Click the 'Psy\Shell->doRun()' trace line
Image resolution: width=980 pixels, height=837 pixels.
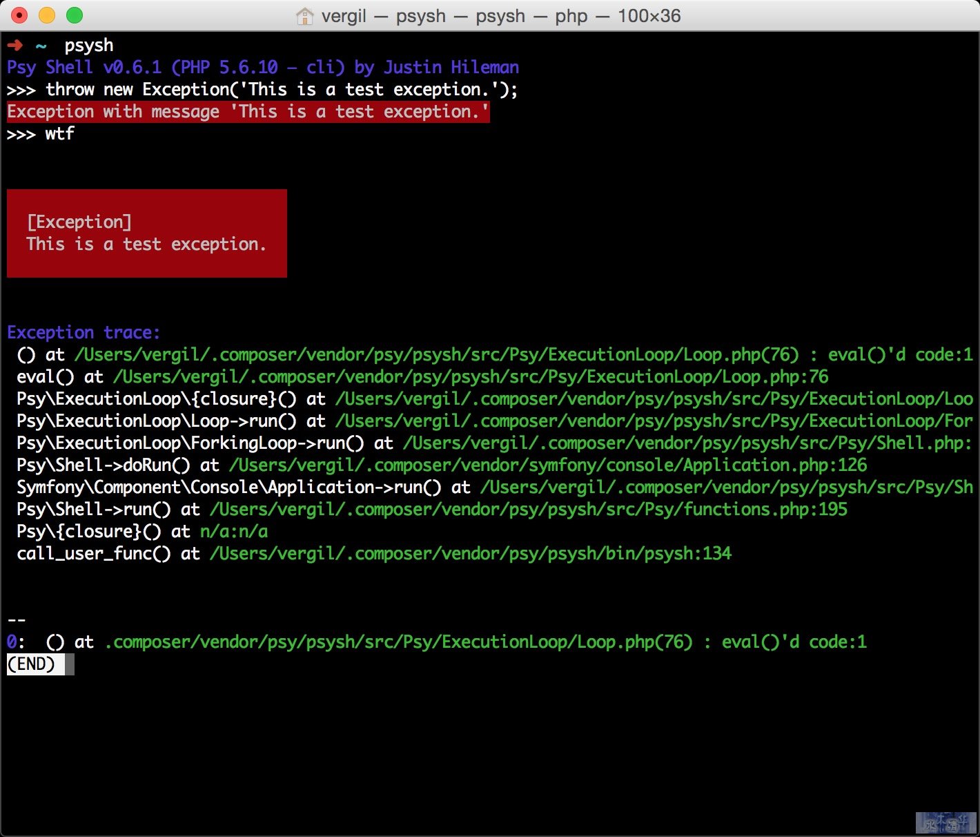pos(442,465)
